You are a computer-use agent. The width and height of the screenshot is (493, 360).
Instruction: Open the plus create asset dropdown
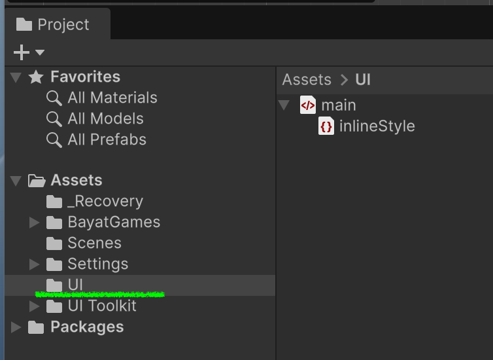[29, 52]
